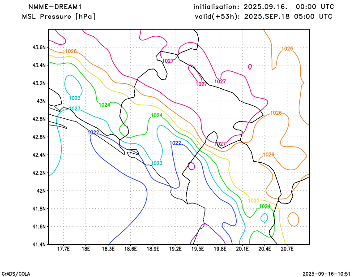358x277 pixels.
Task: Click the 42.8N latitude axis label
Action: [x=39, y=119]
